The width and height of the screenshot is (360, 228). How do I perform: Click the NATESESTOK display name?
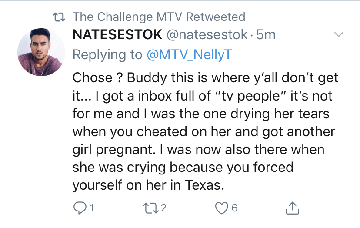117,34
